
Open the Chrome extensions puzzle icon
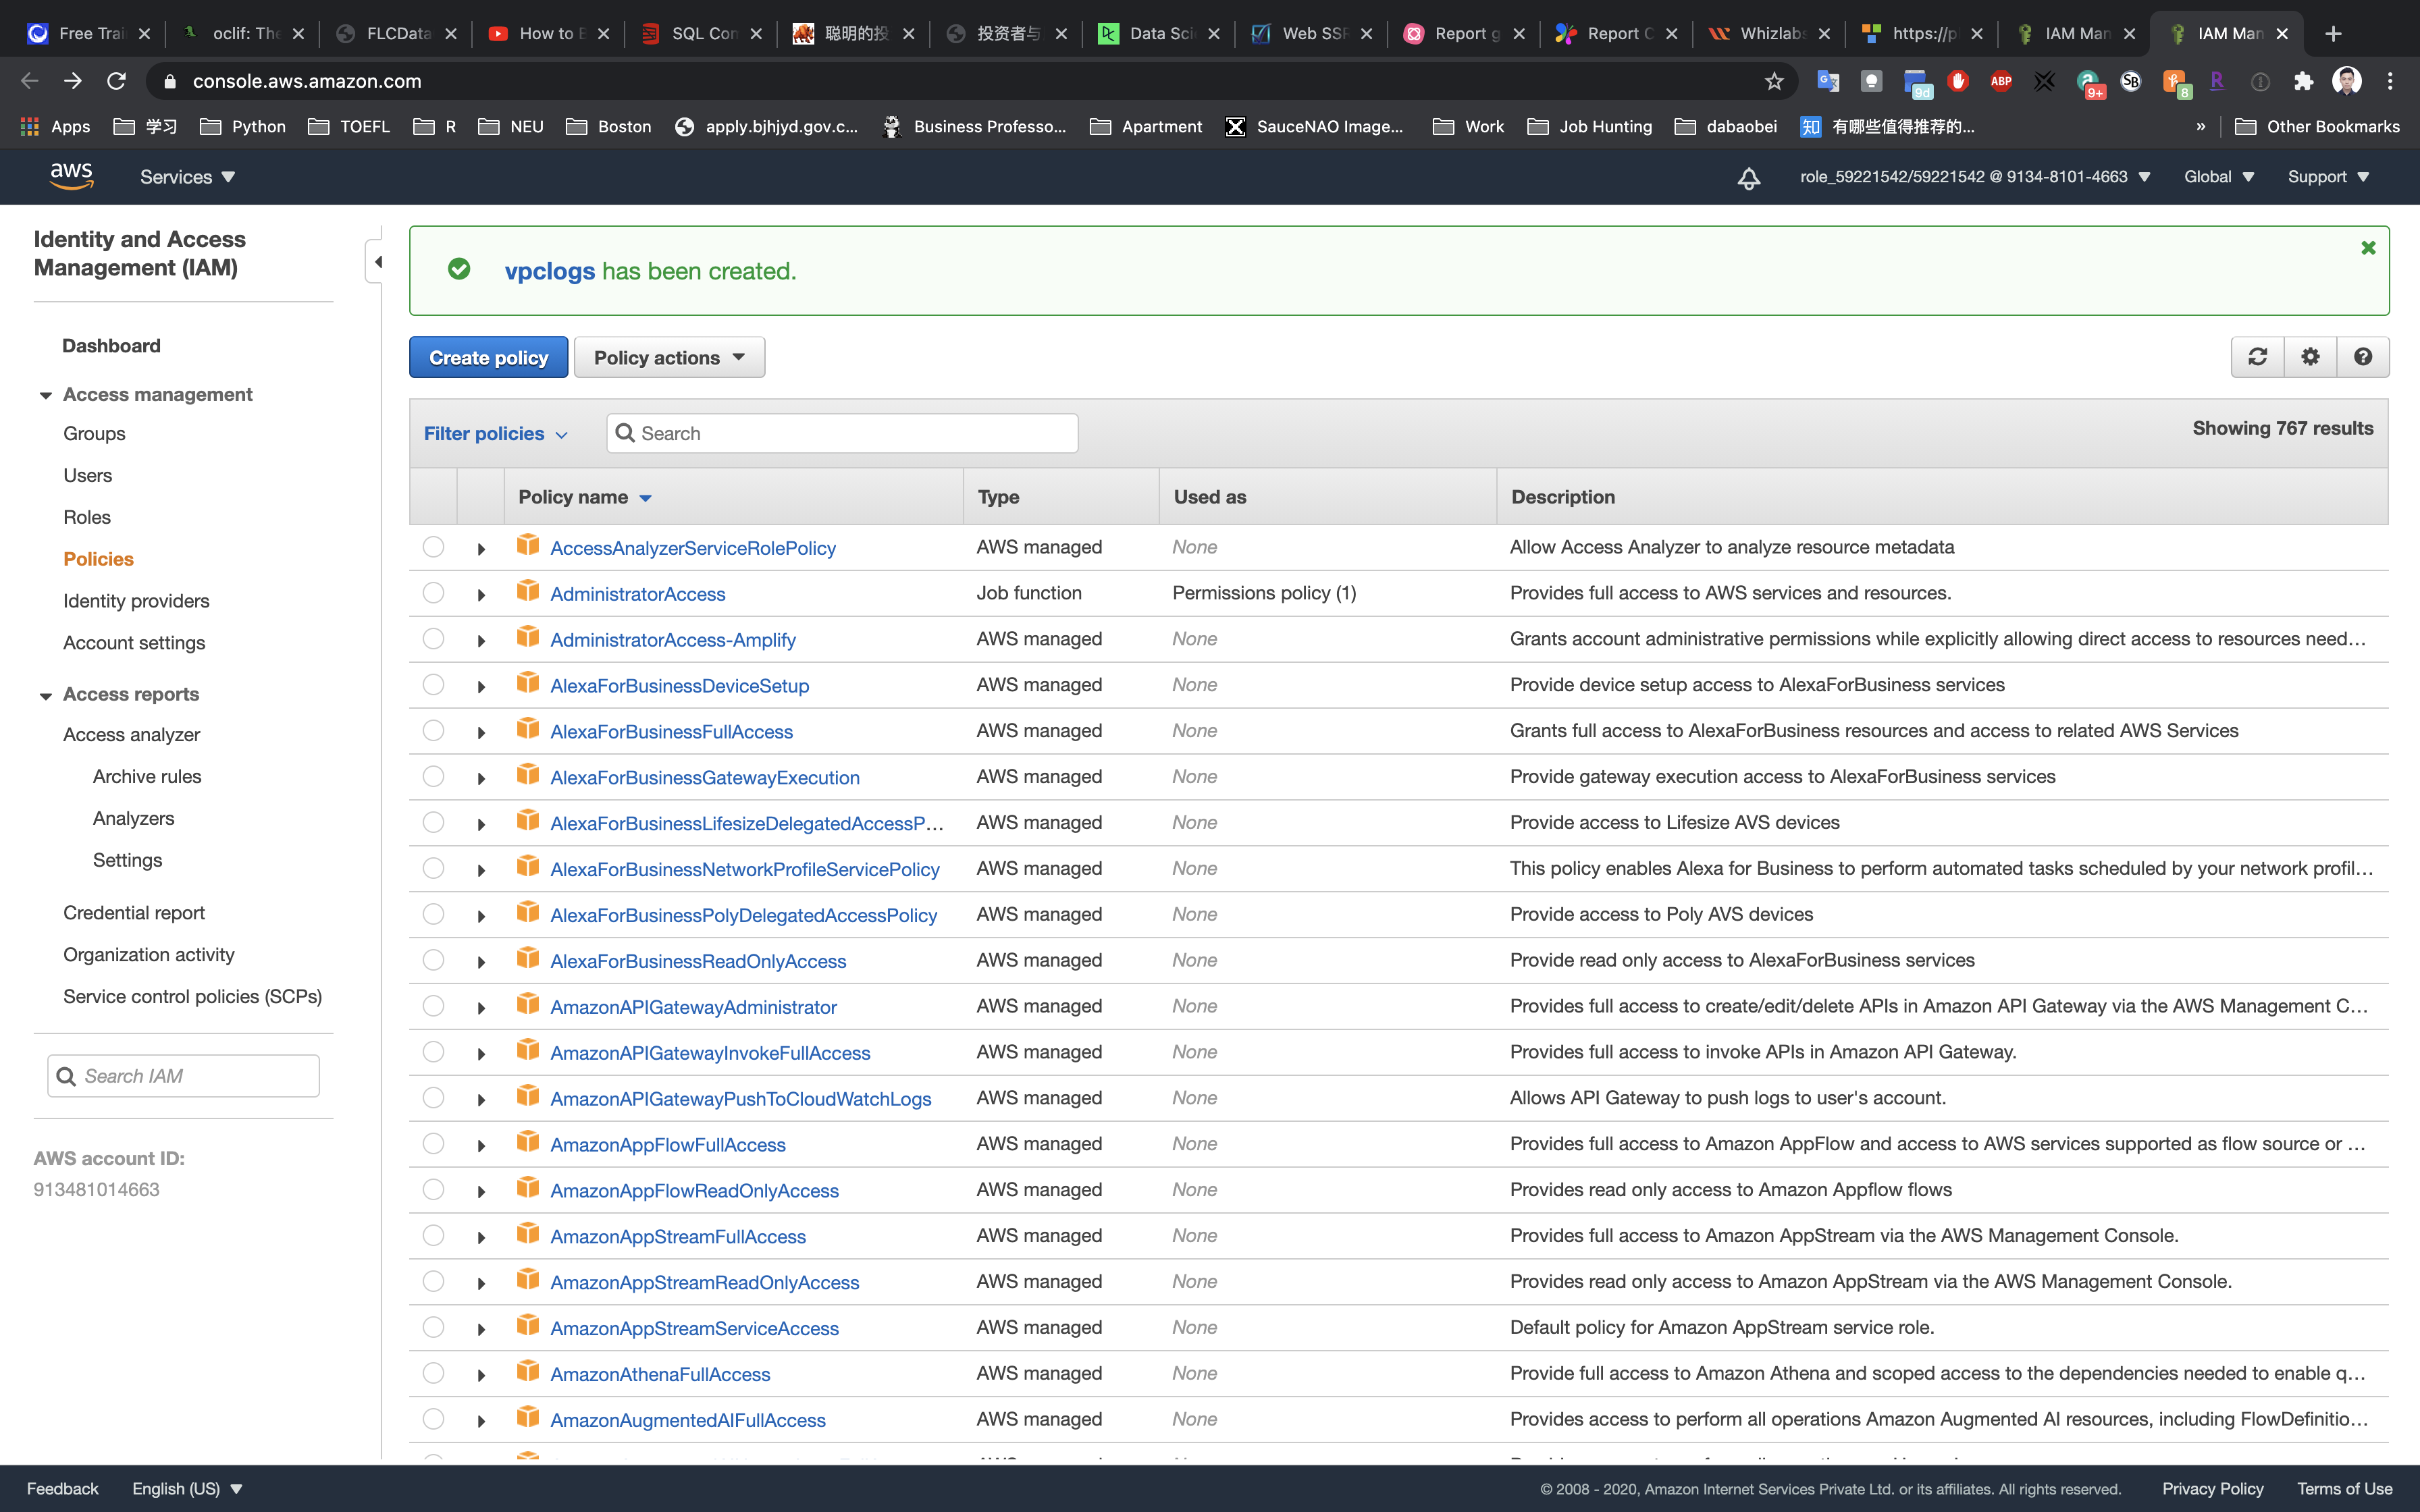click(x=2303, y=81)
